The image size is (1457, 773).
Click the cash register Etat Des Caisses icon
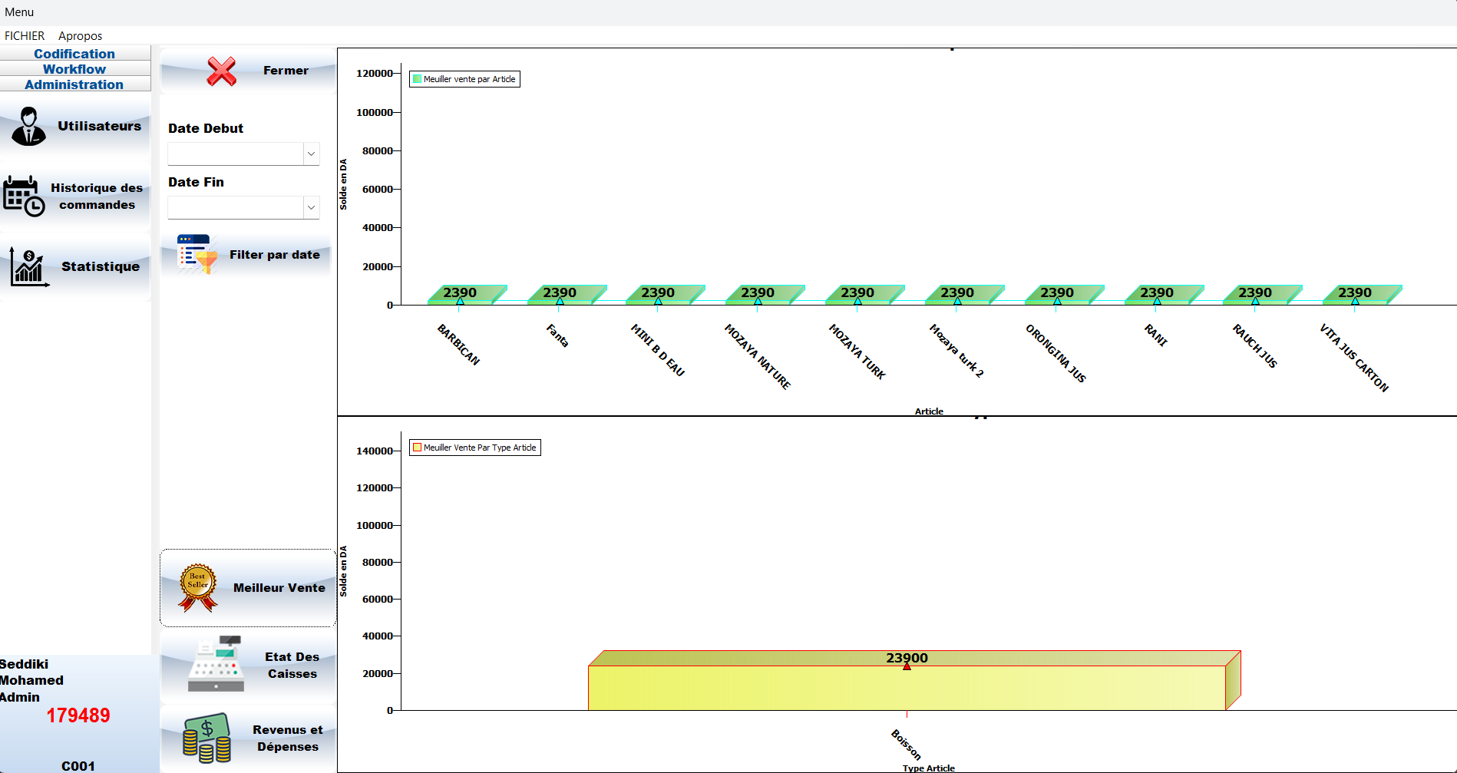(216, 665)
